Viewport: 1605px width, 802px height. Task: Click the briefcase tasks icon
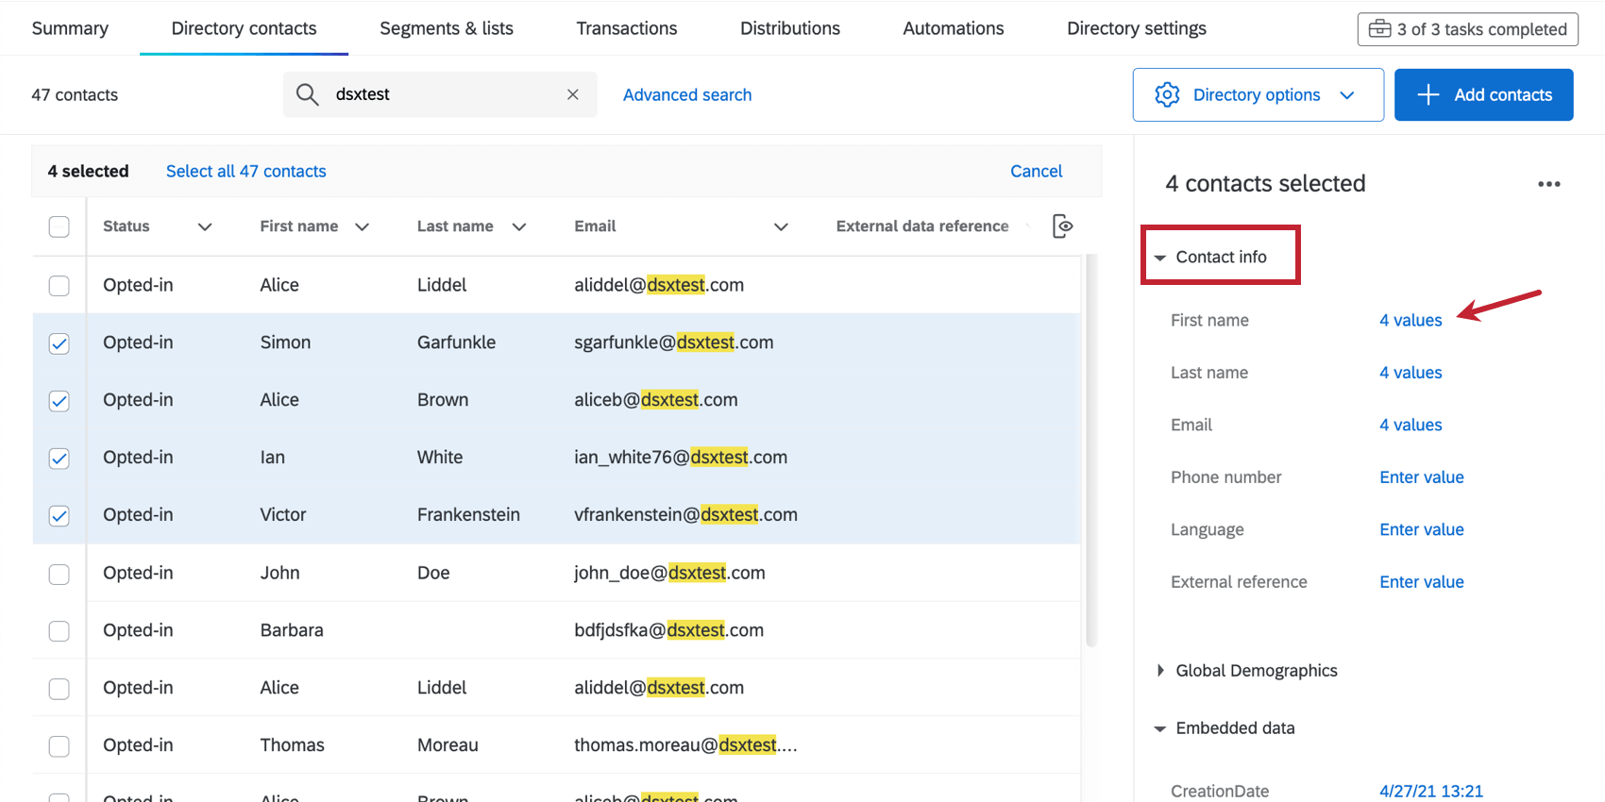1379,28
